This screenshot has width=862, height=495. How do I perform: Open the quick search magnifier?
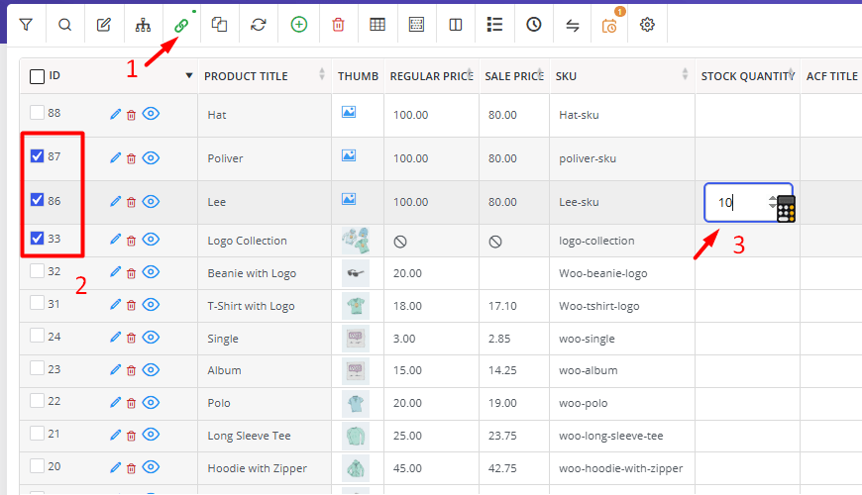pos(64,25)
